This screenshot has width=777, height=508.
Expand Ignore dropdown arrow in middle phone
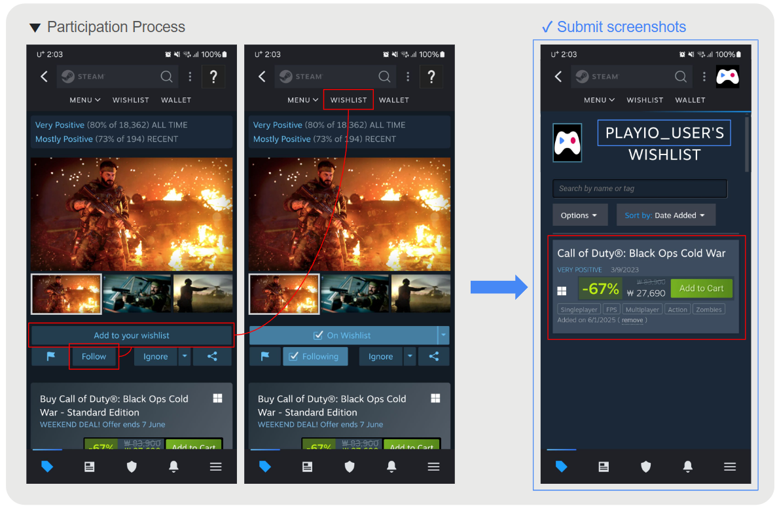click(410, 356)
